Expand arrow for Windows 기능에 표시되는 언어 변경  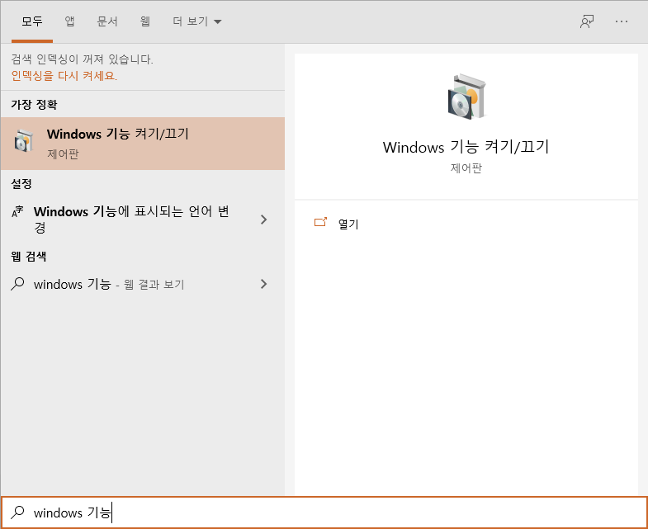[263, 220]
